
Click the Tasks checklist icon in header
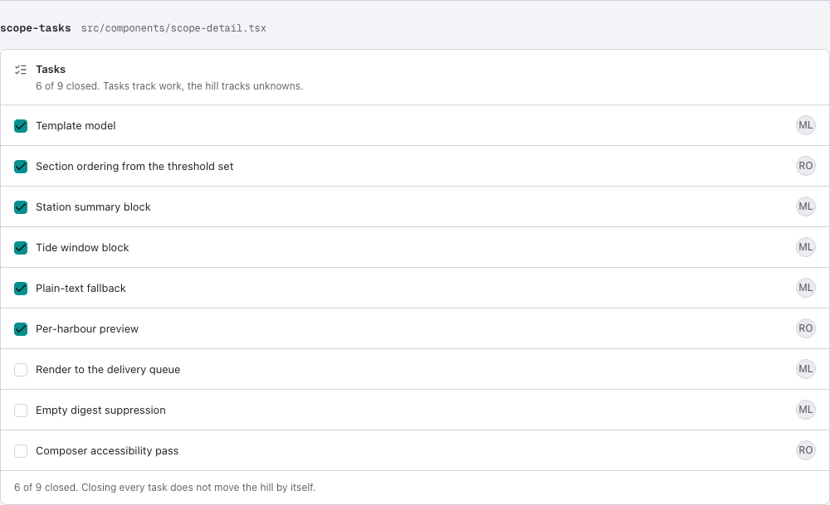[x=21, y=70]
